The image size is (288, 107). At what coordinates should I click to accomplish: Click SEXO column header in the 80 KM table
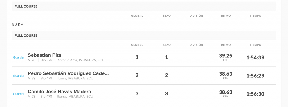click(166, 45)
